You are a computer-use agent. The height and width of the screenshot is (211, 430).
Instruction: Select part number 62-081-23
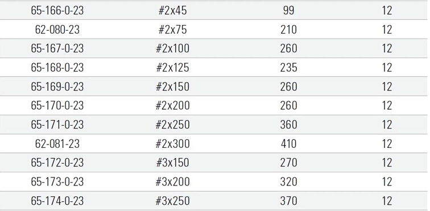point(57,144)
